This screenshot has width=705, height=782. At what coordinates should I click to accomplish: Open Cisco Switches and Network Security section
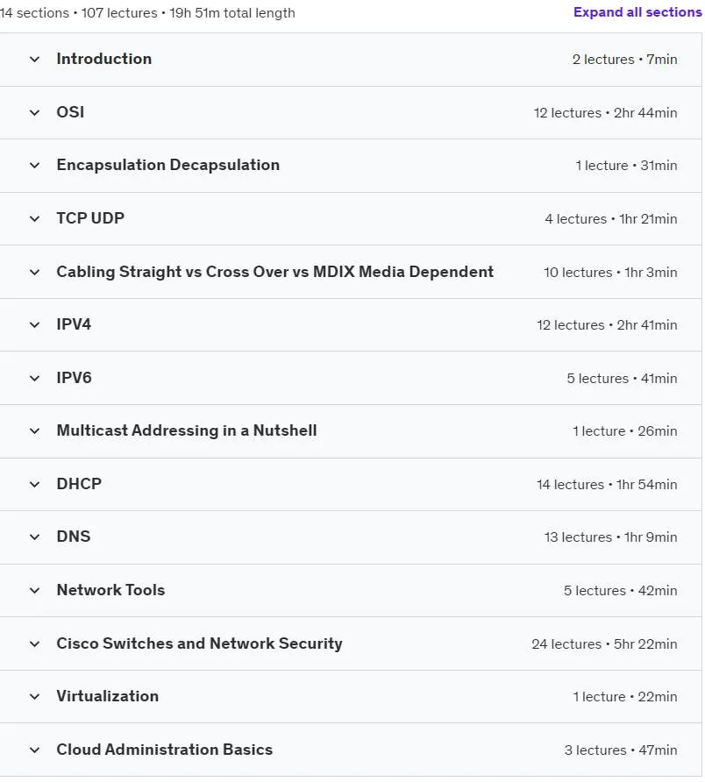(199, 643)
